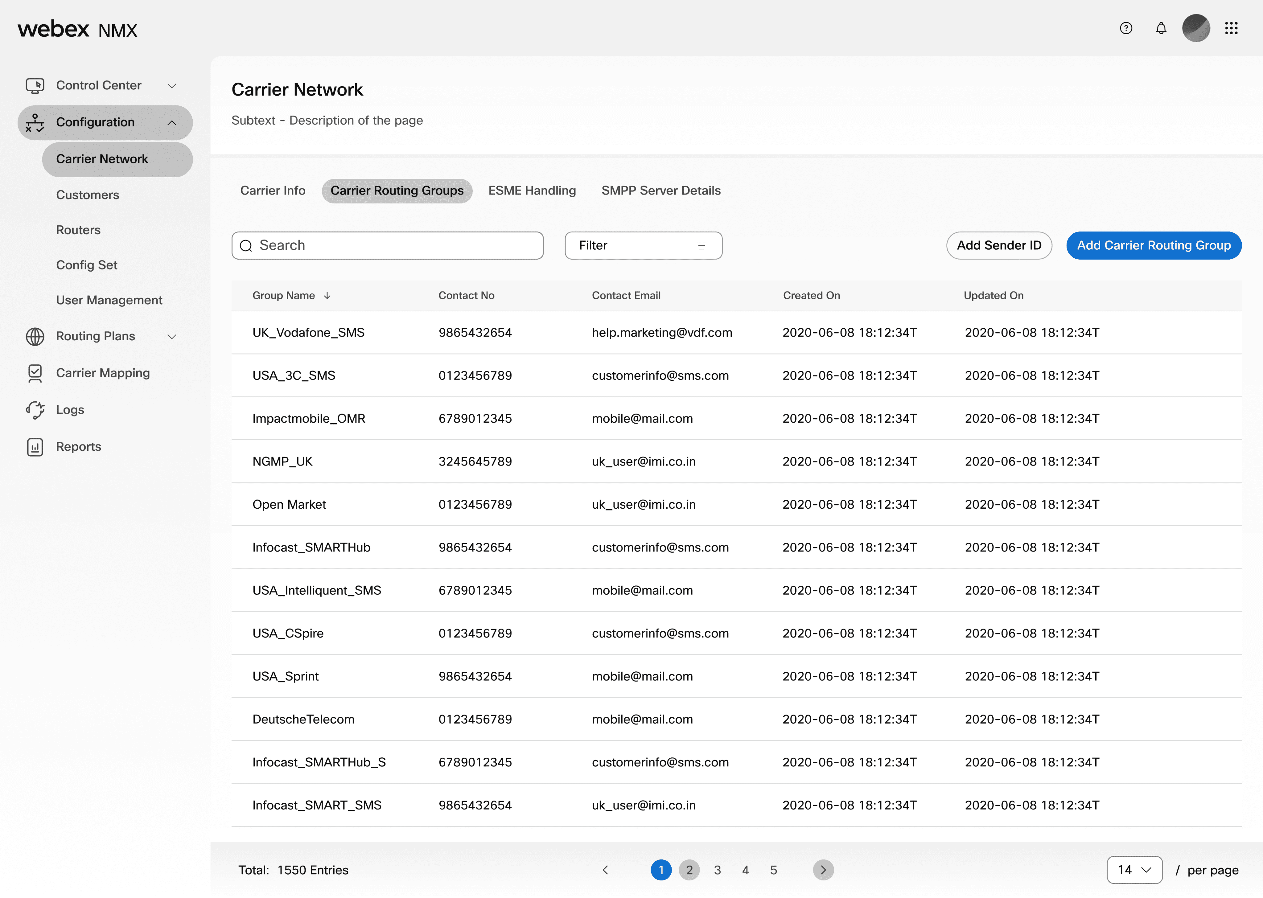Viewport: 1263px width, 898px height.
Task: Select the USA_Sprint group name
Action: click(285, 677)
